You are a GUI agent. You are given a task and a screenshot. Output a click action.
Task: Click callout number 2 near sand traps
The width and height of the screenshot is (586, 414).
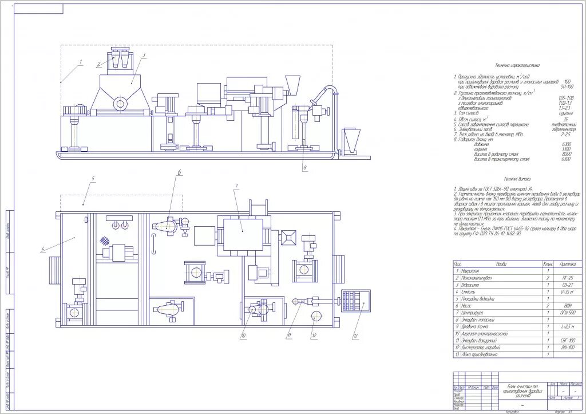point(98,64)
